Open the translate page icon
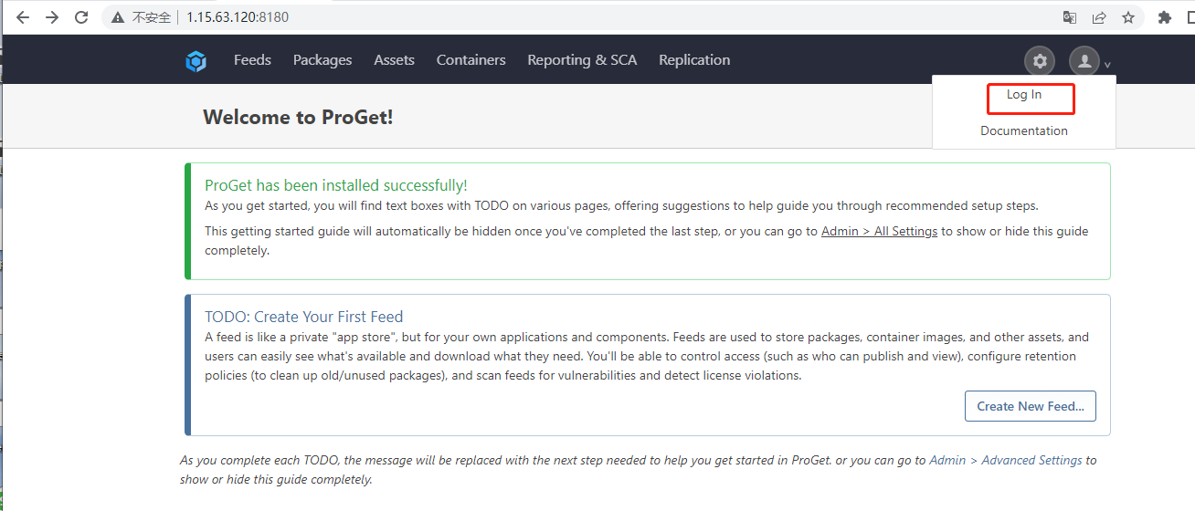Viewport: 1195px width, 511px height. (1070, 17)
